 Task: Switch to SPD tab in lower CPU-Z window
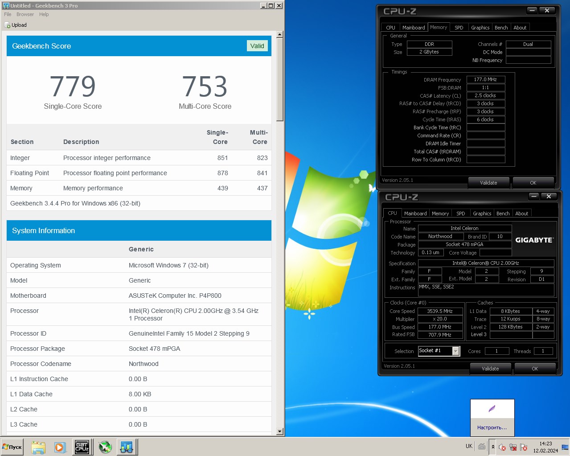460,214
